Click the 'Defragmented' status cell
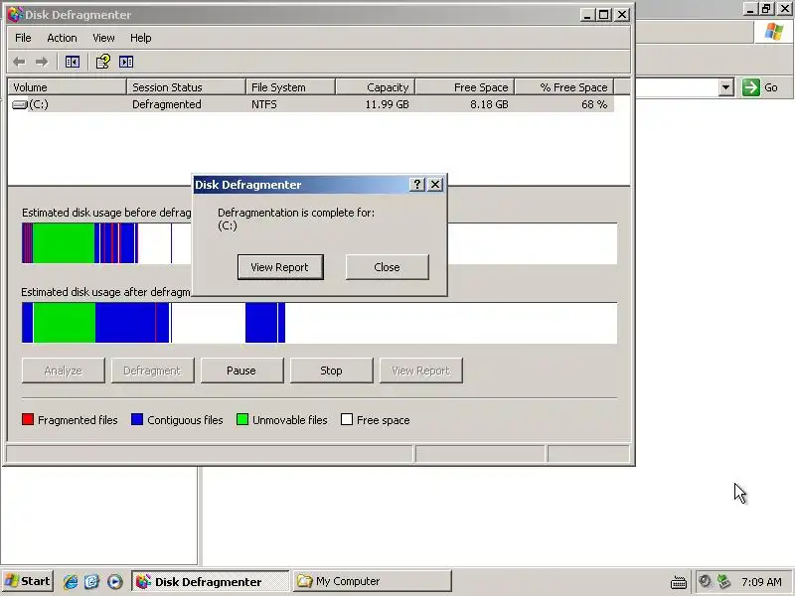Viewport: 795px width, 596px height. 167,104
